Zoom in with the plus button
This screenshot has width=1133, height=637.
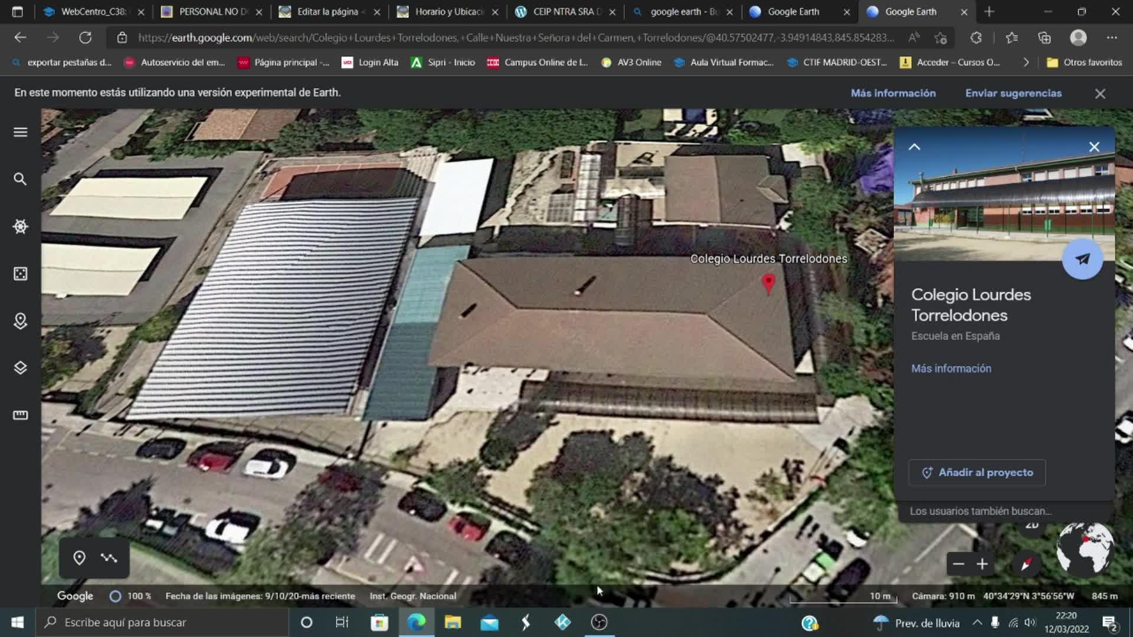click(x=982, y=564)
